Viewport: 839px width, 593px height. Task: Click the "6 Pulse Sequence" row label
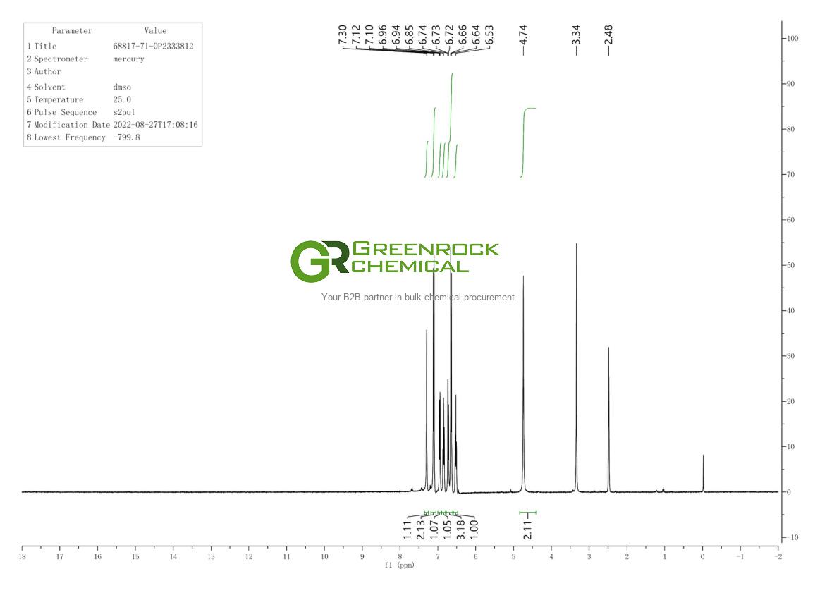(x=62, y=112)
